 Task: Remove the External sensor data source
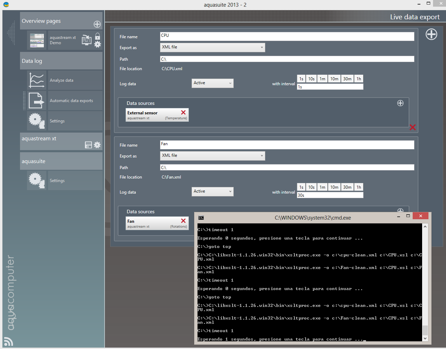183,113
